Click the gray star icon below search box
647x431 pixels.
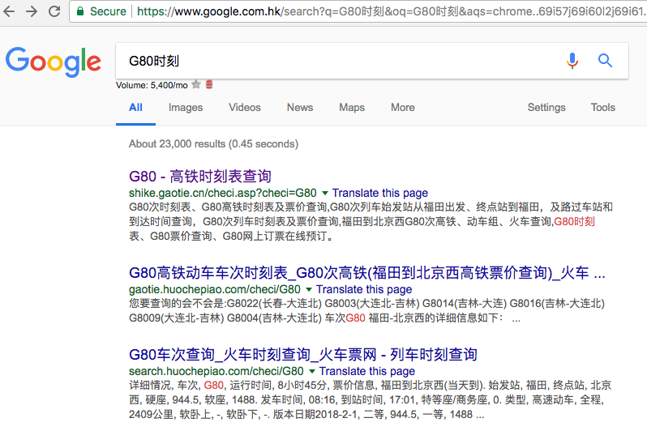(x=196, y=84)
